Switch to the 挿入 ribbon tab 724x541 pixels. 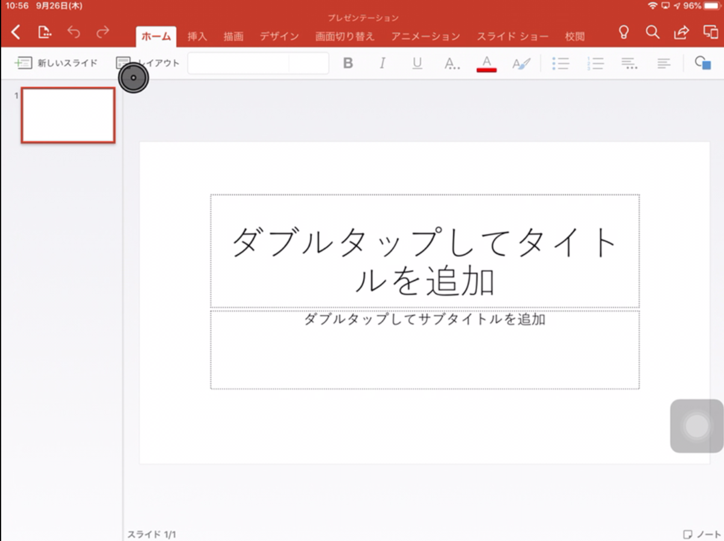[x=197, y=36]
